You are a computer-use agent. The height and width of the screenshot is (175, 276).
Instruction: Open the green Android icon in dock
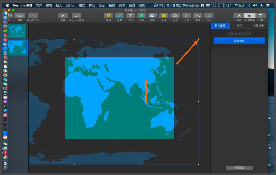(x=5, y=31)
